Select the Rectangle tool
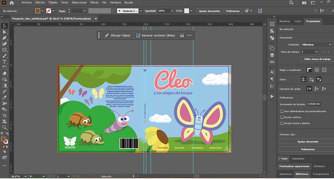 tap(4, 50)
